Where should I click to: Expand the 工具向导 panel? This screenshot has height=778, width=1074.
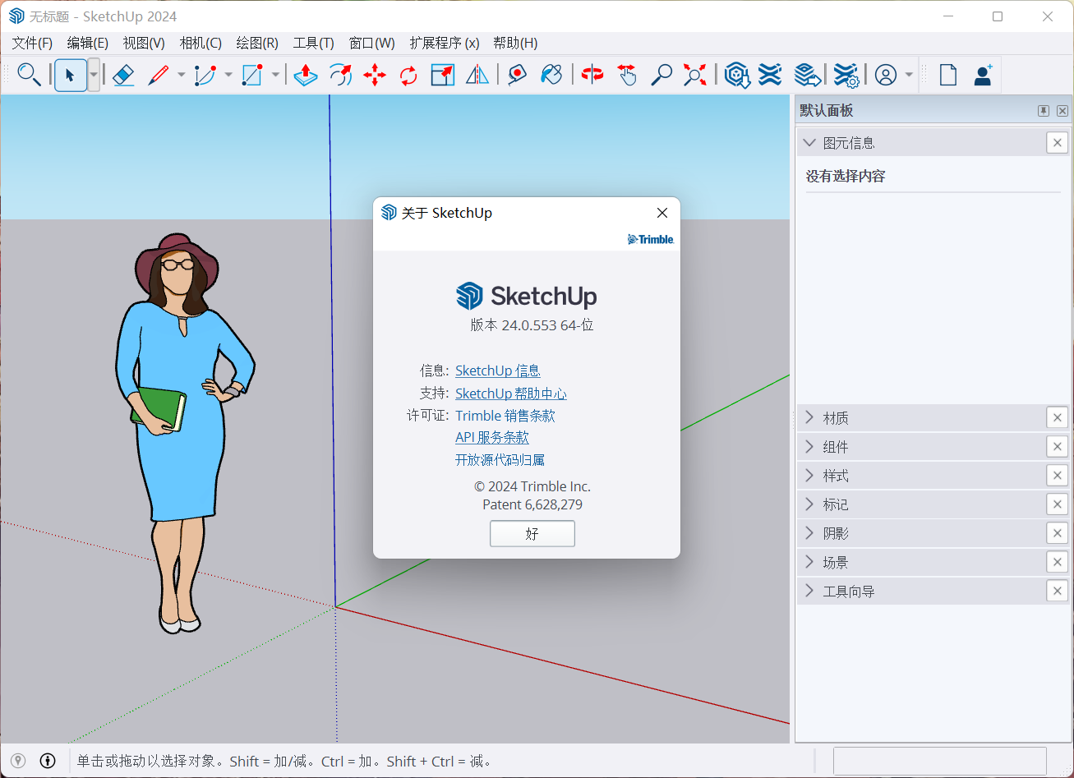coord(809,592)
